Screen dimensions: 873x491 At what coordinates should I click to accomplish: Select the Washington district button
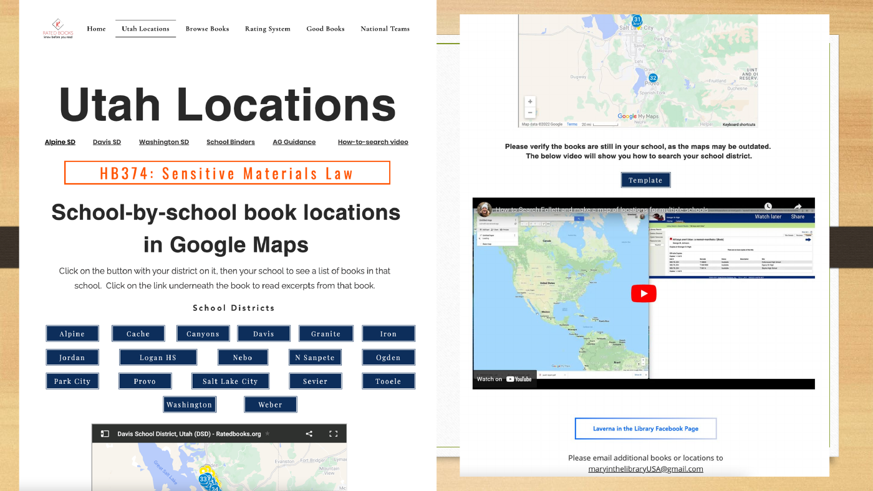coord(190,404)
